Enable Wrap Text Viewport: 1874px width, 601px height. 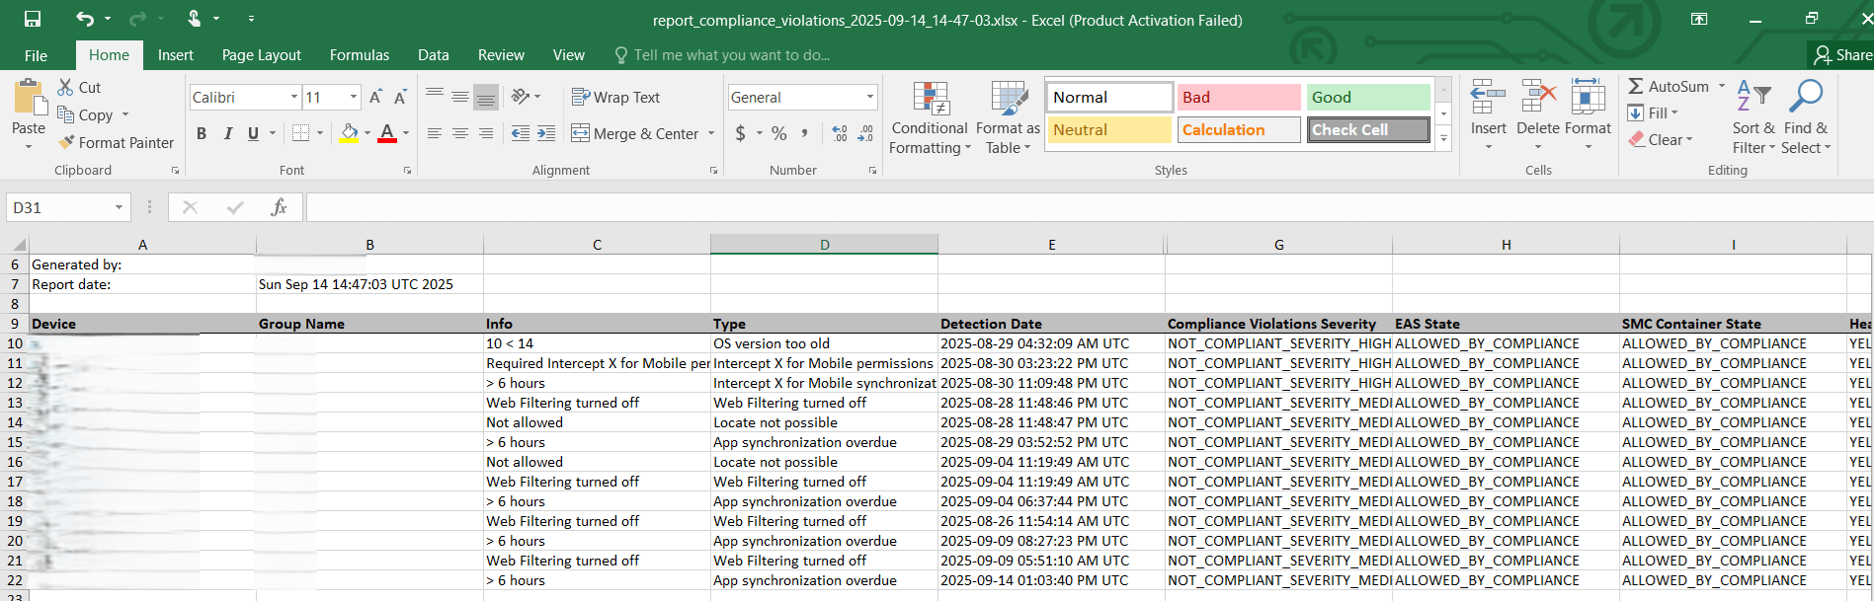tap(615, 97)
